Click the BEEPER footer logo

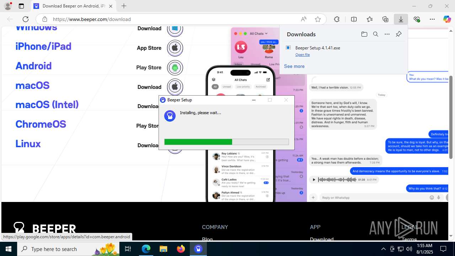pos(45,229)
